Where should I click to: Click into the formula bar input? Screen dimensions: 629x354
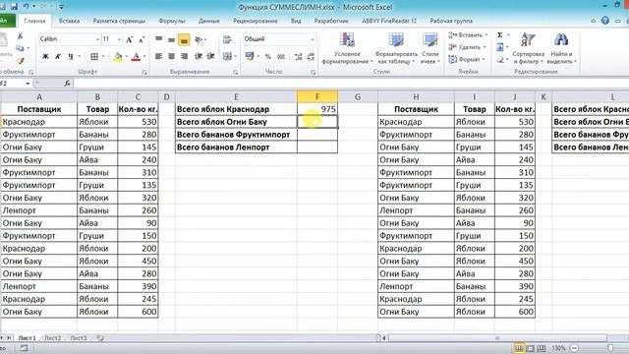point(351,83)
